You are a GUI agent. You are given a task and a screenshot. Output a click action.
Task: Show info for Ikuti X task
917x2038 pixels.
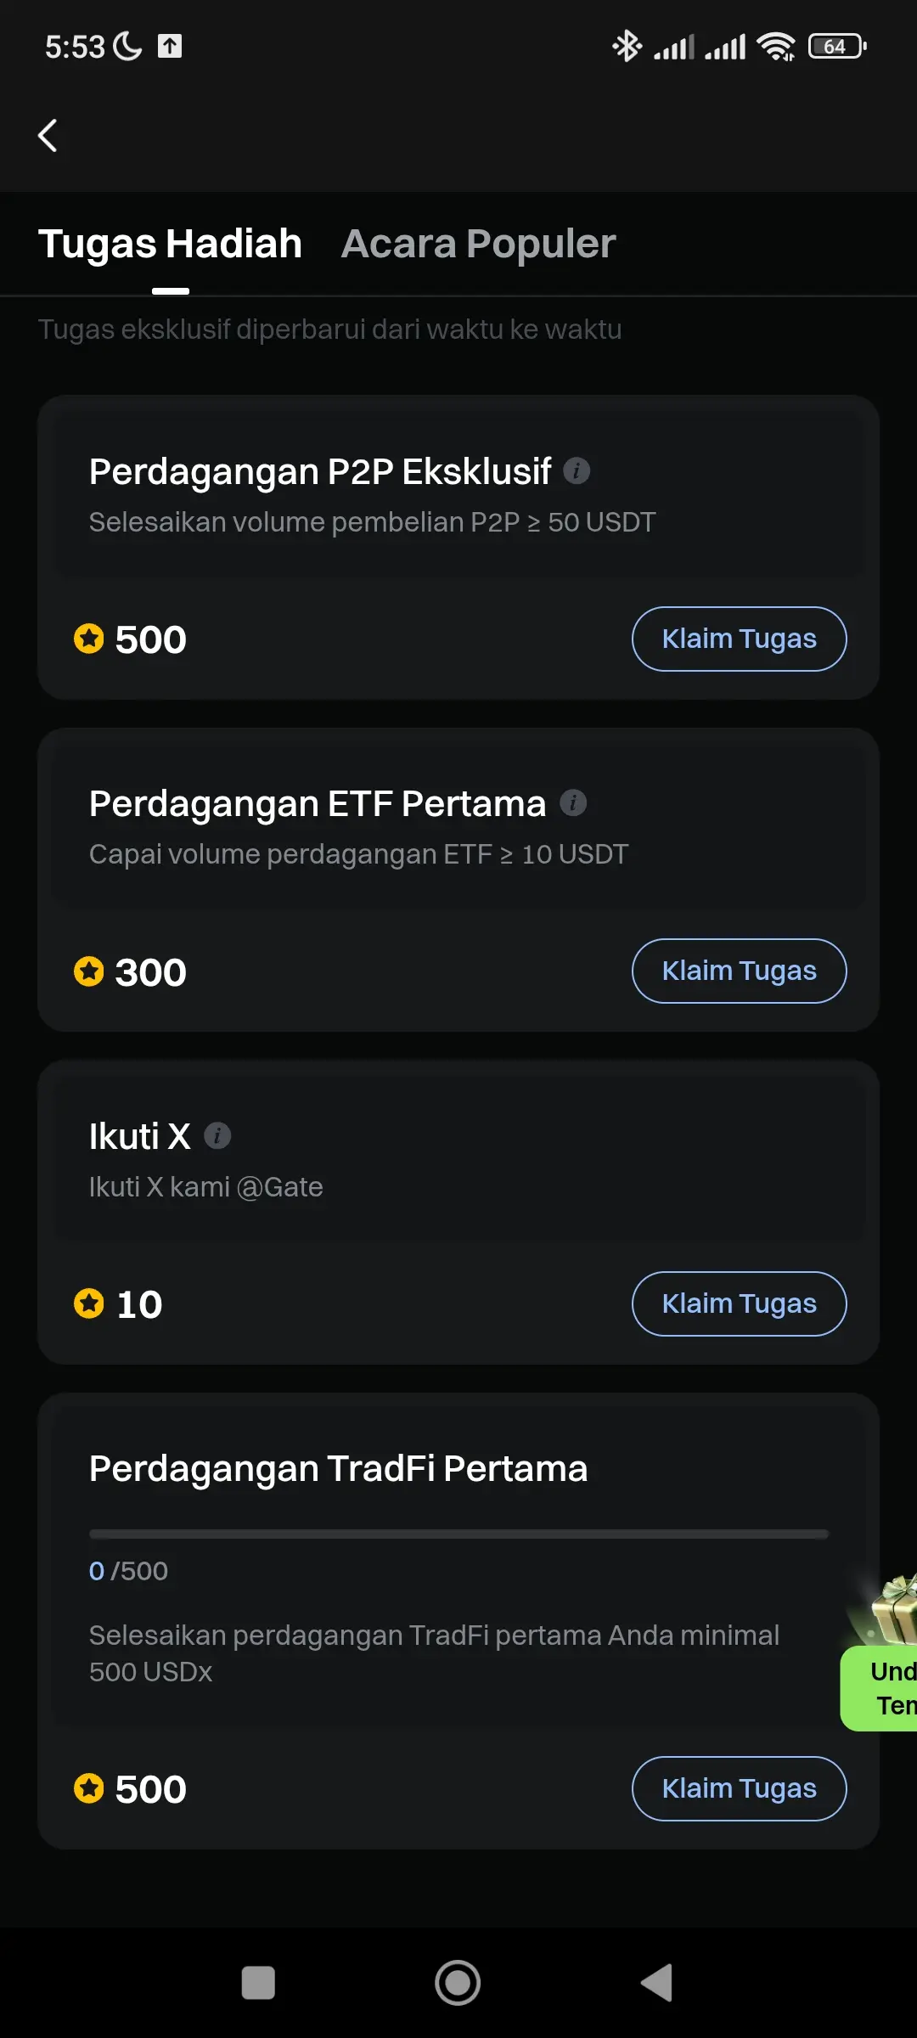tap(217, 1135)
